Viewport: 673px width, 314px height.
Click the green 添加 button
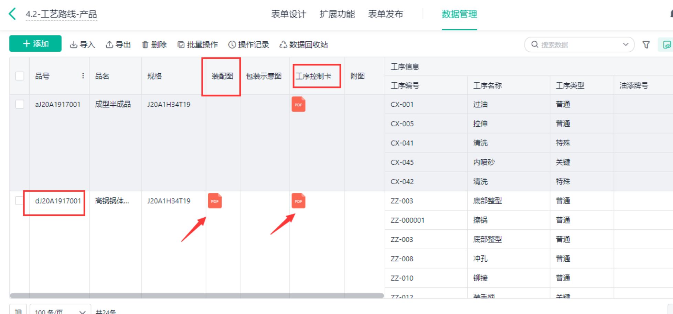35,44
